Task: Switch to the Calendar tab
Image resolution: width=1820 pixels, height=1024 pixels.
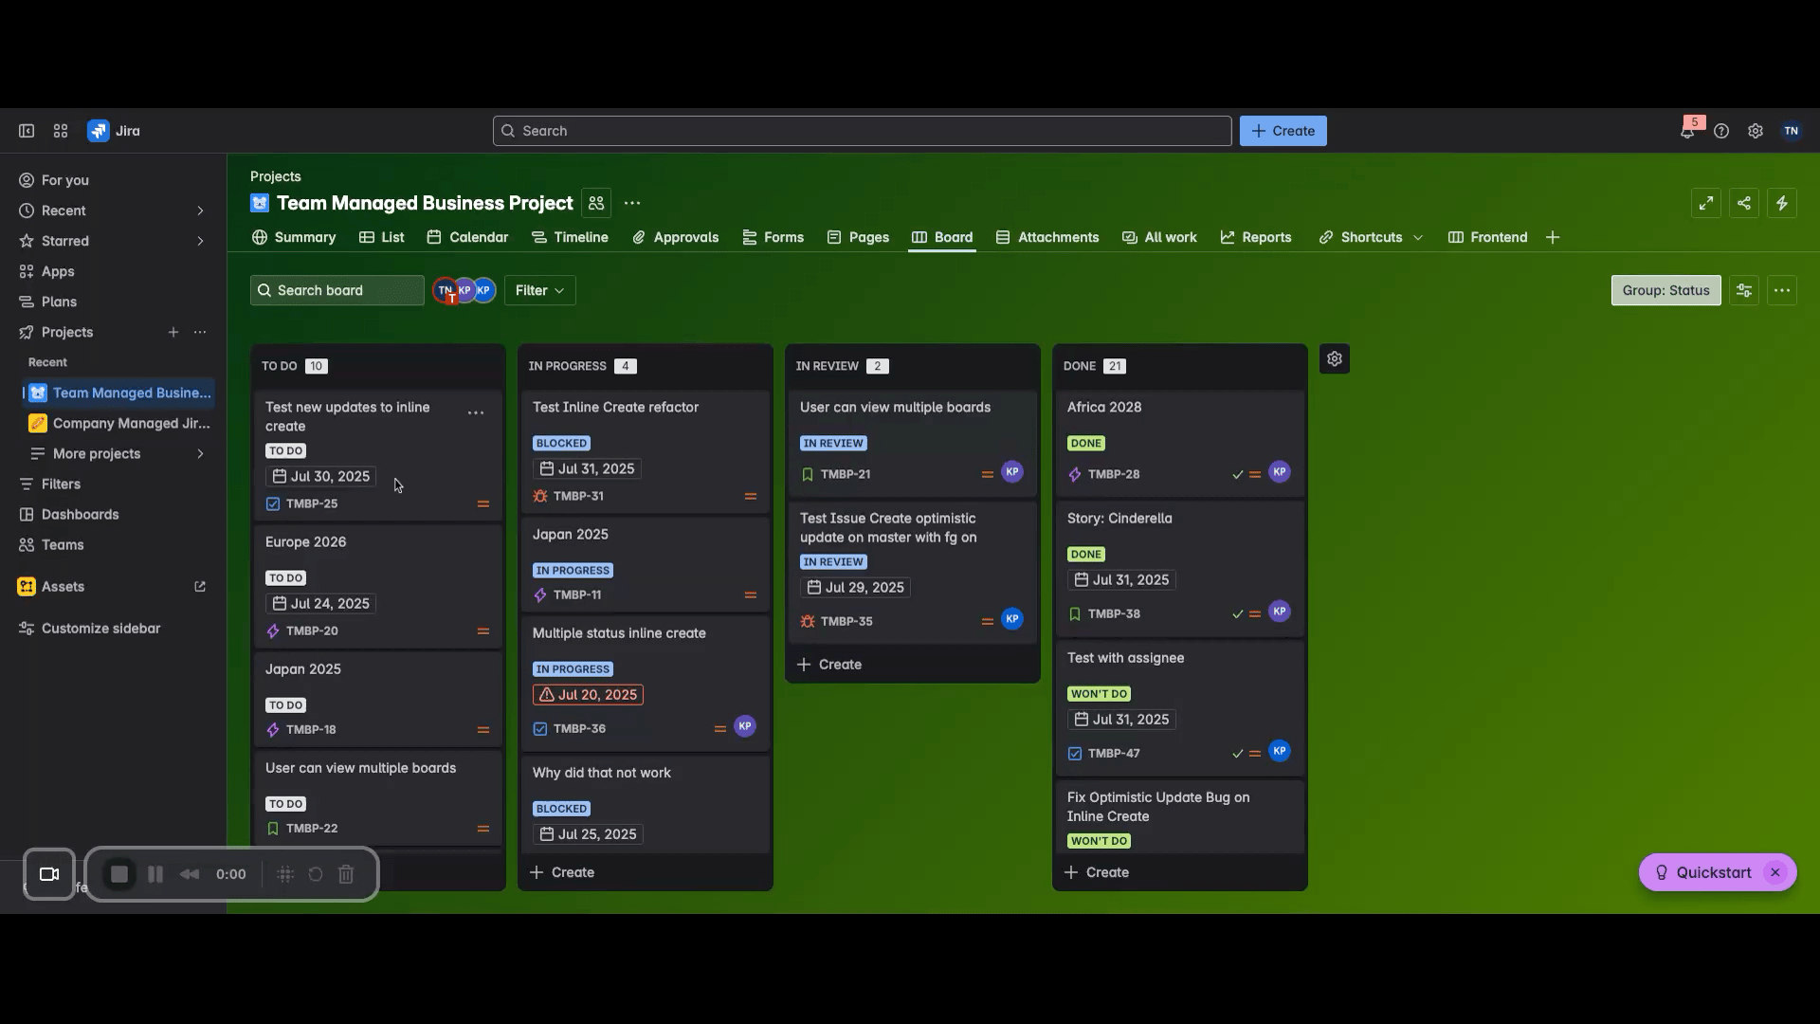Action: (467, 237)
